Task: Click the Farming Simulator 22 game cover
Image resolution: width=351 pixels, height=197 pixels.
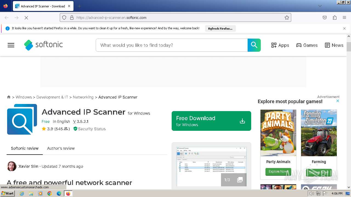Action: click(319, 133)
